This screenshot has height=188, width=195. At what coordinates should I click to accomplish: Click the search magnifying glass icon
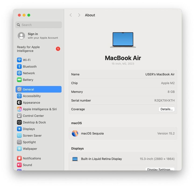(x=18, y=25)
